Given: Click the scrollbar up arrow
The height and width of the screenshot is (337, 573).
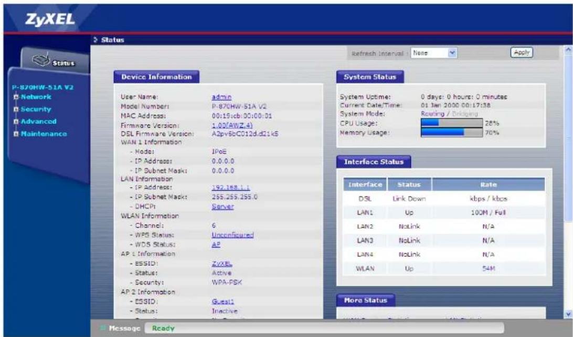Looking at the screenshot, I should point(568,49).
